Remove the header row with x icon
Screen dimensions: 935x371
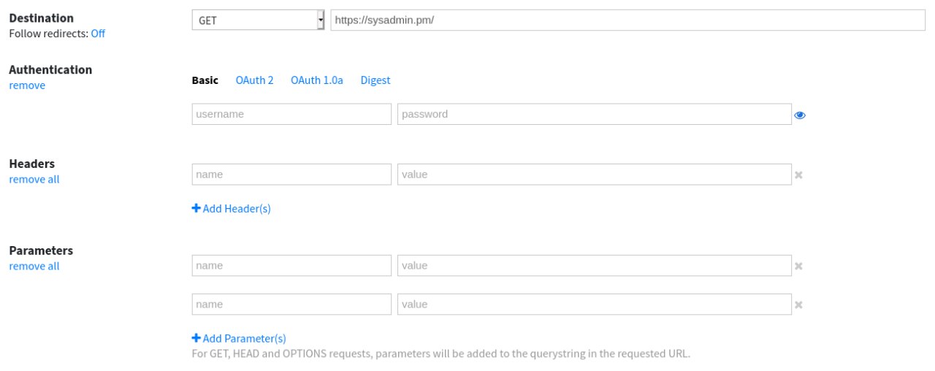tap(798, 175)
